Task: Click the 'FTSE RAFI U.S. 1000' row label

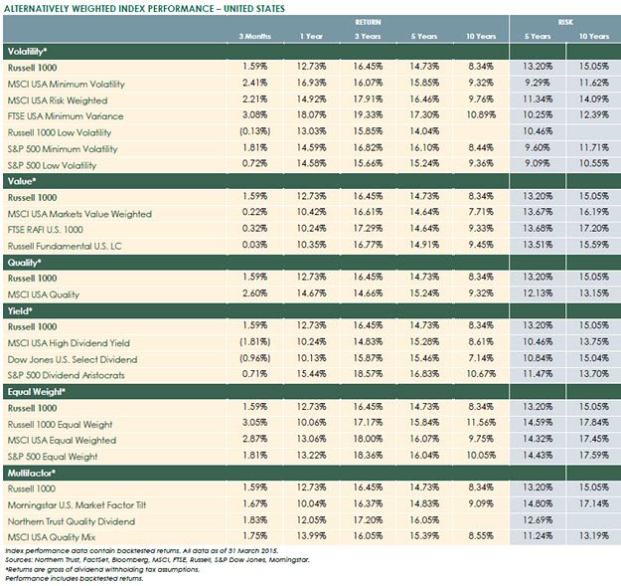Action: click(45, 230)
